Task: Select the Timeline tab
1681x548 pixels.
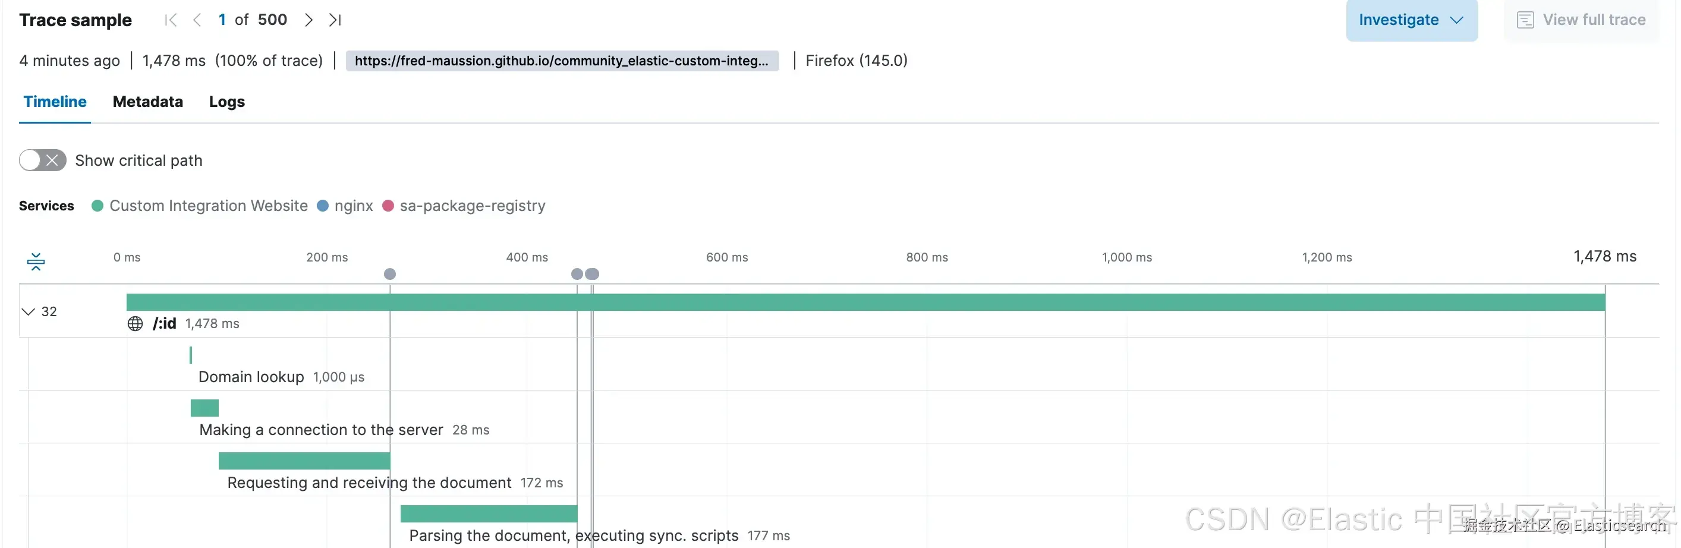Action: point(55,102)
